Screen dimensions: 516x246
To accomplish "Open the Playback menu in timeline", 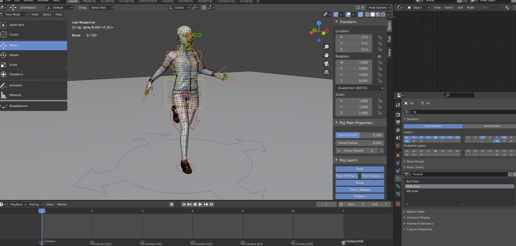I will tap(18, 204).
